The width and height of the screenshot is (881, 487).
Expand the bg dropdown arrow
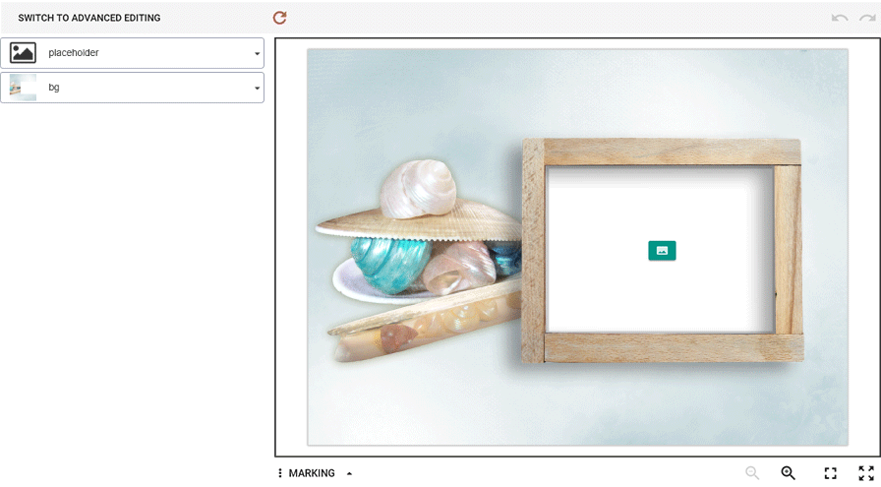tap(257, 89)
